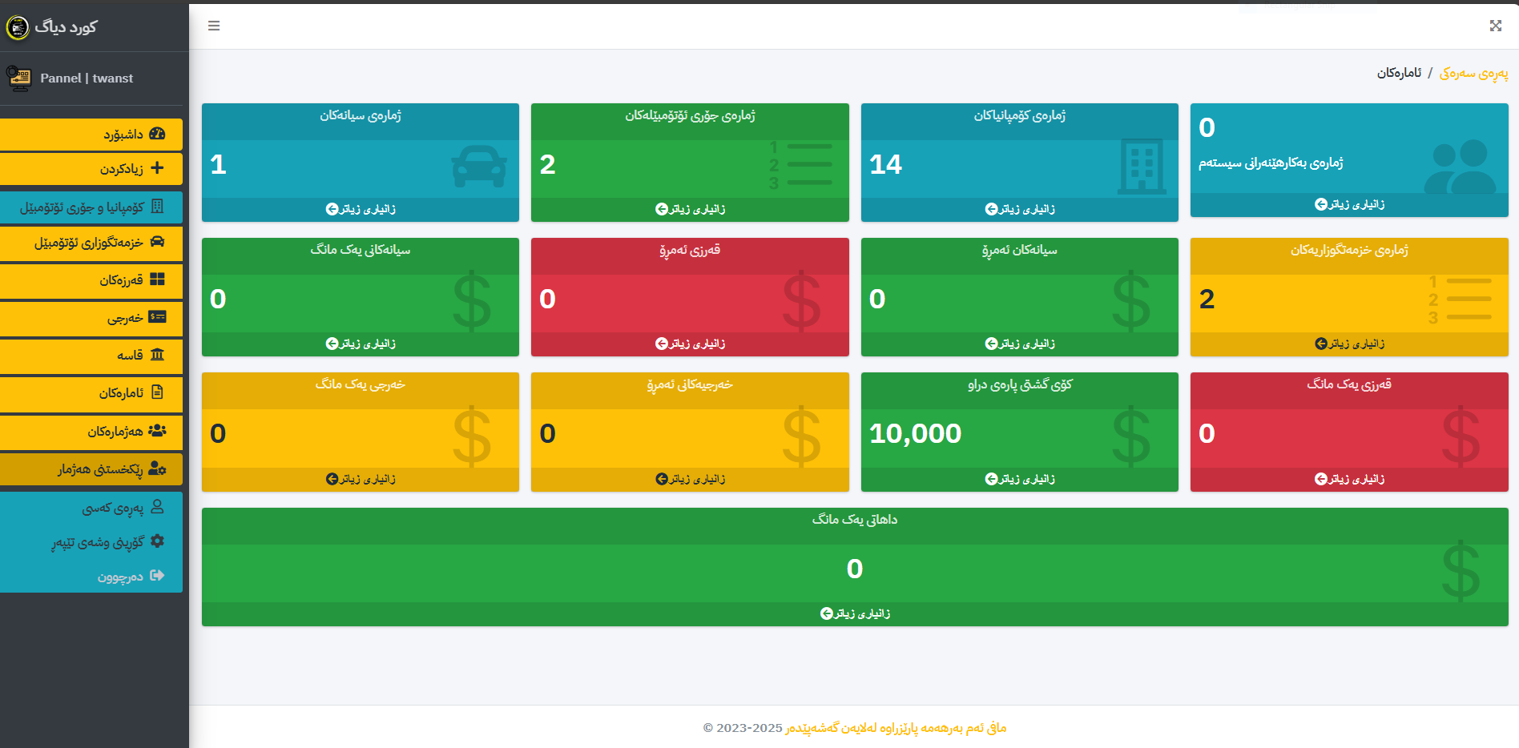Click the 10,000 total paid value
This screenshot has height=748, width=1519.
pyautogui.click(x=915, y=433)
